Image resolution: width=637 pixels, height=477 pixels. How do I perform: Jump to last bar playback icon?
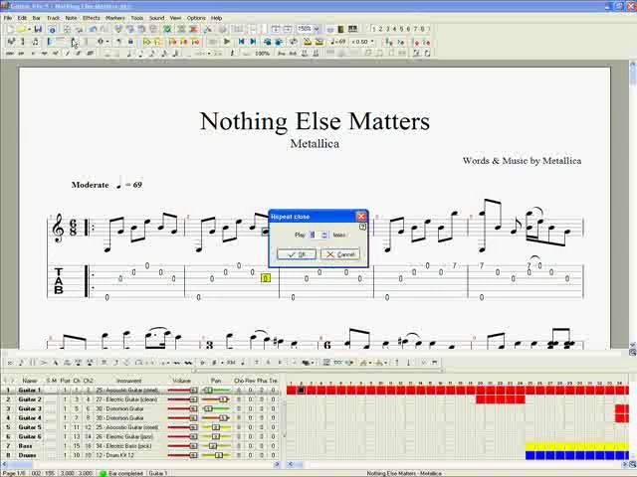click(x=253, y=42)
